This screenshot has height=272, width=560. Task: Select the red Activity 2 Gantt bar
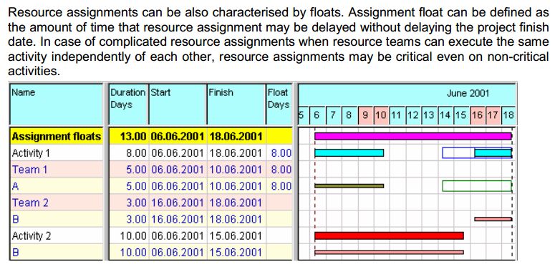point(389,235)
